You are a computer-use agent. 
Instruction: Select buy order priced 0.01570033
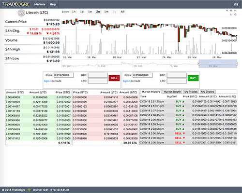(38, 97)
